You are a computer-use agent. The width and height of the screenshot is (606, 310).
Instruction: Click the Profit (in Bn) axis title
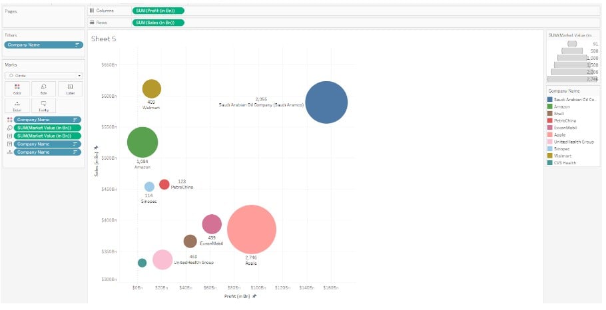(x=237, y=297)
